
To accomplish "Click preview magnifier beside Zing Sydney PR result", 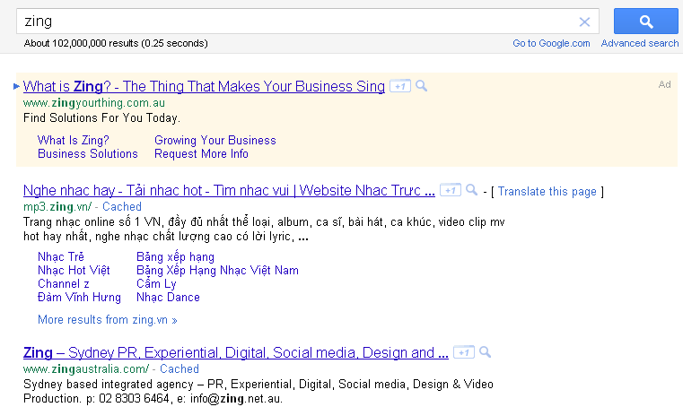I will [x=486, y=351].
